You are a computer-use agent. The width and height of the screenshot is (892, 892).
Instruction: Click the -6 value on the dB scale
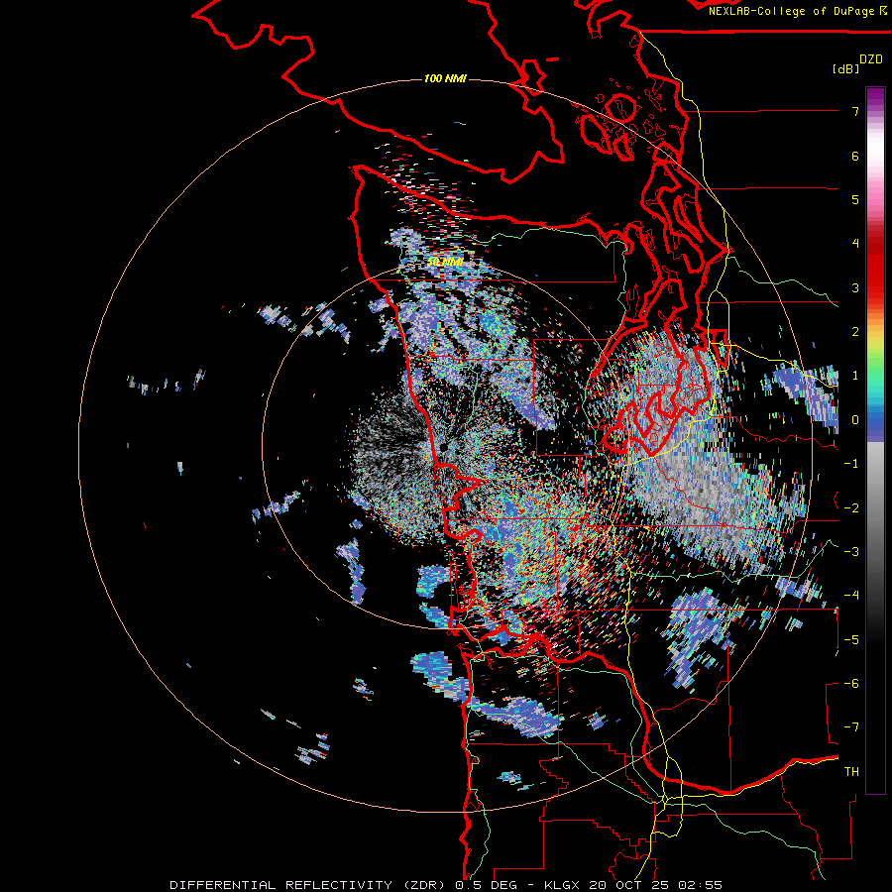tap(851, 684)
